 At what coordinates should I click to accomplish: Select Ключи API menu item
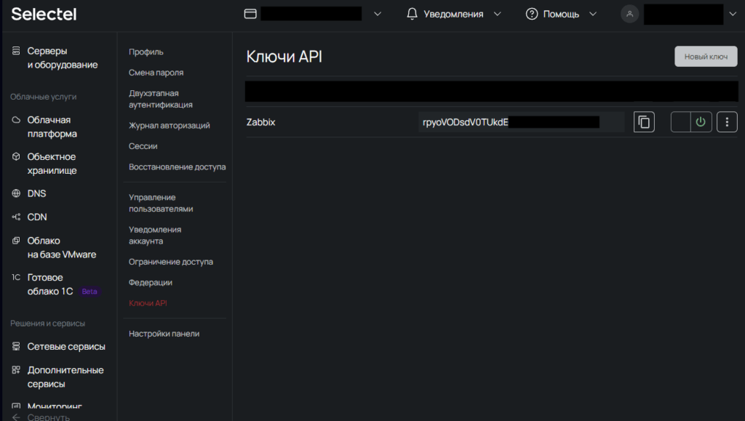click(148, 303)
